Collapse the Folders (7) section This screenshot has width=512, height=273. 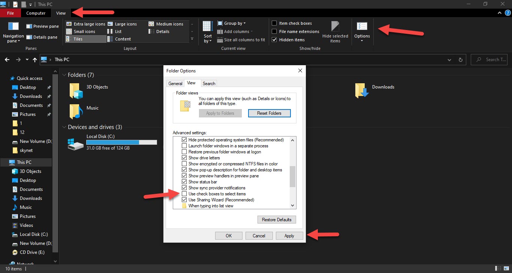point(64,75)
